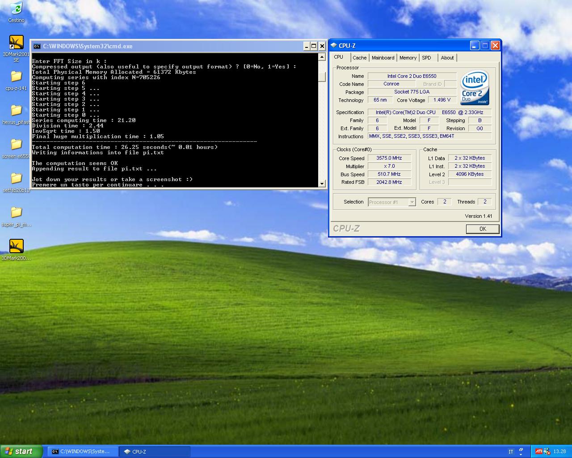The image size is (572, 458).
Task: Click the L1 Data value 2 x 32 KBytes
Action: click(x=470, y=158)
